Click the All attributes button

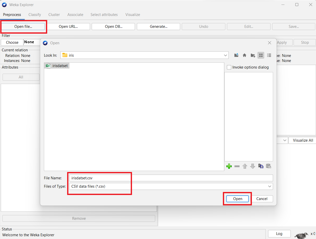(x=21, y=77)
